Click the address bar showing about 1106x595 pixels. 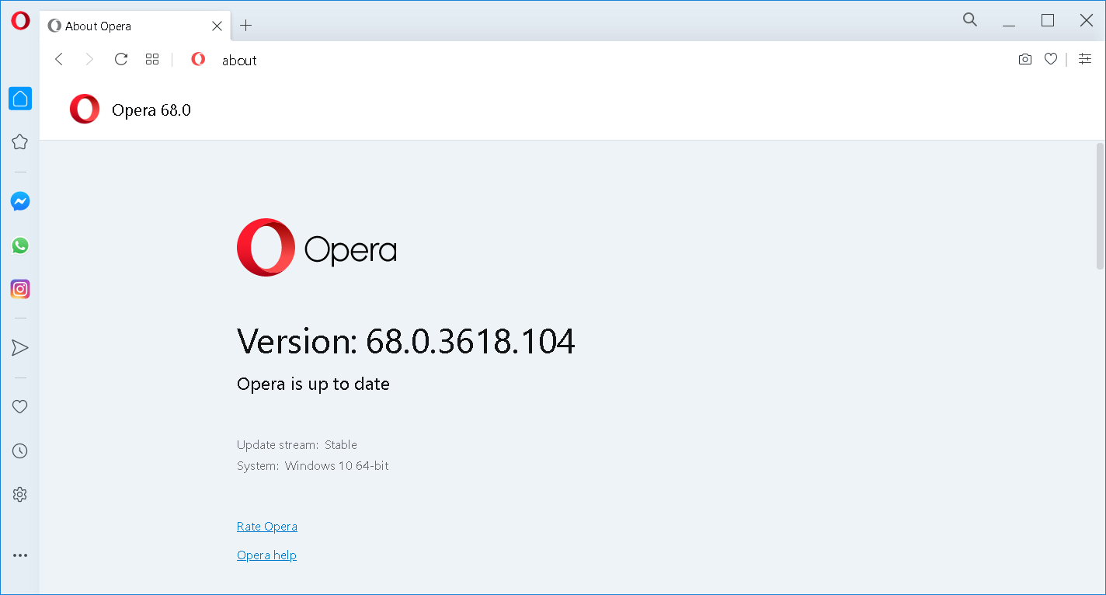coord(598,60)
